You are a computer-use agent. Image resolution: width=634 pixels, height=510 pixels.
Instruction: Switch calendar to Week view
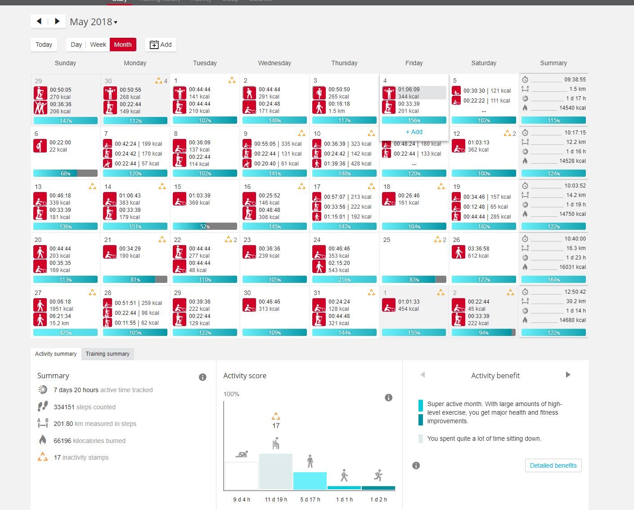point(98,45)
